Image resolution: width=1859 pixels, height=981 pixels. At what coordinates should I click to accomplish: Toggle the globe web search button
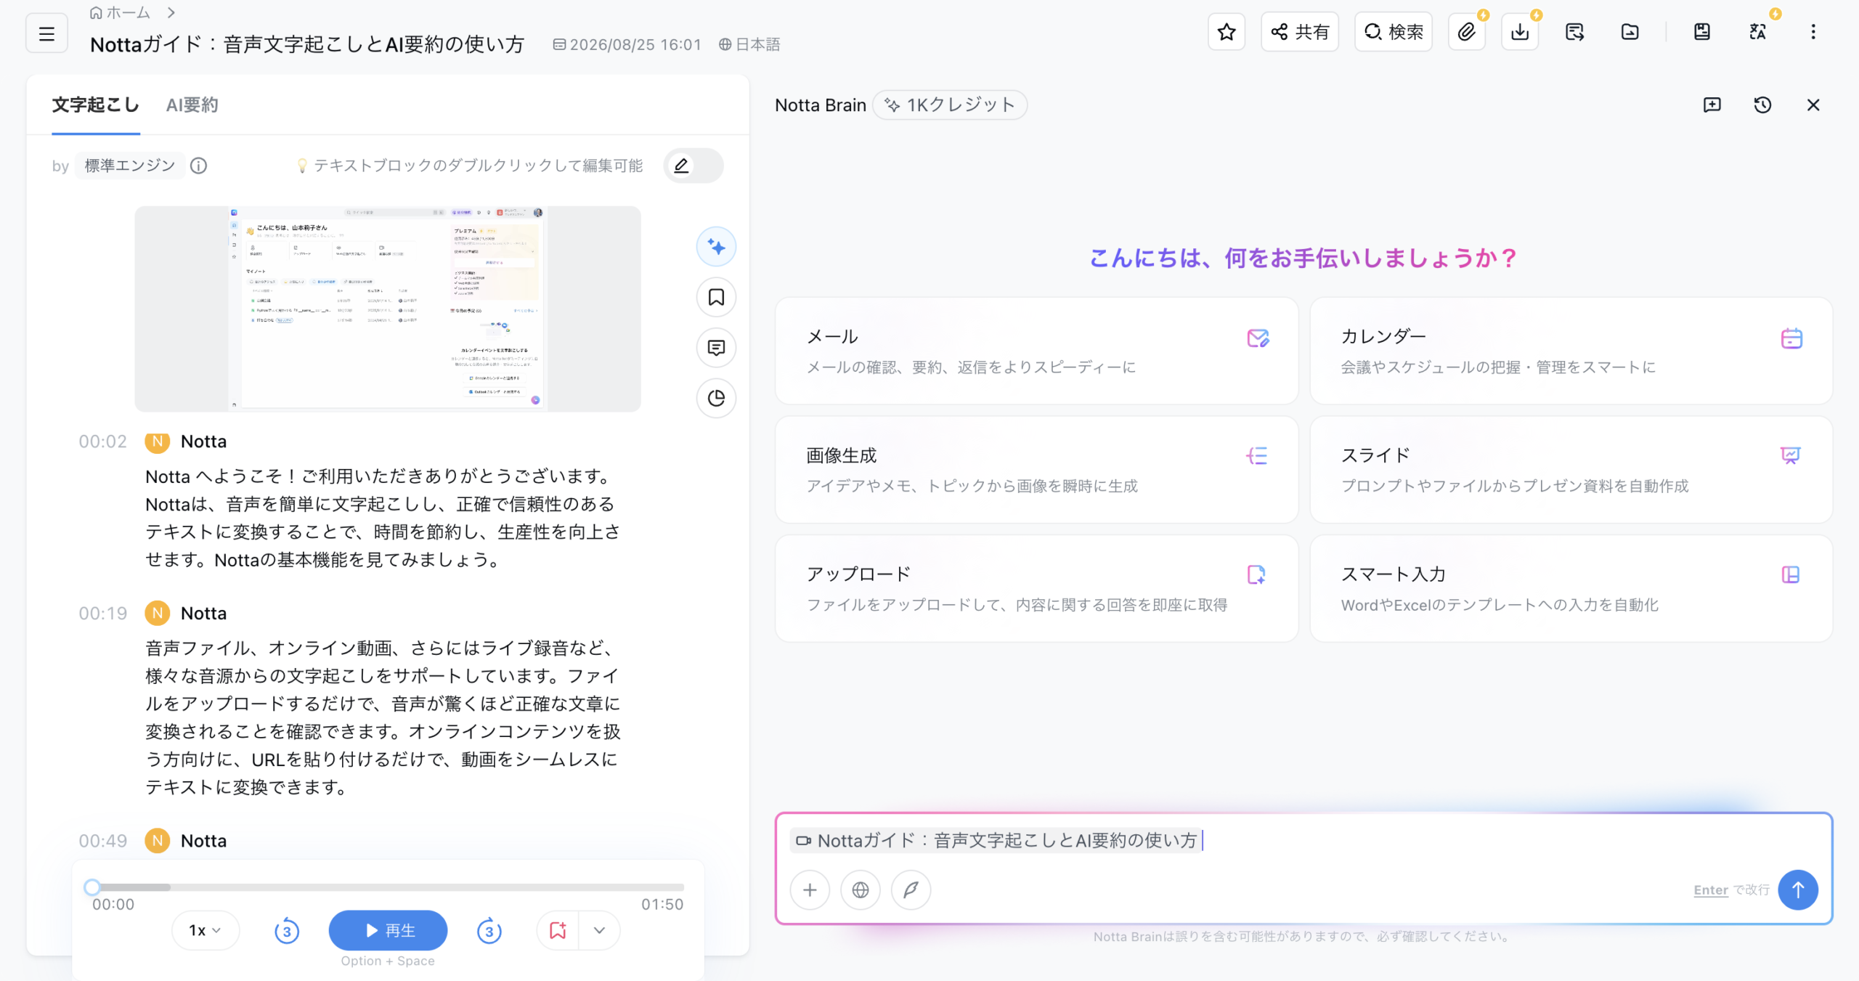(x=861, y=890)
